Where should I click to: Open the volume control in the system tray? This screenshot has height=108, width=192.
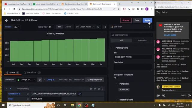(x=173, y=105)
